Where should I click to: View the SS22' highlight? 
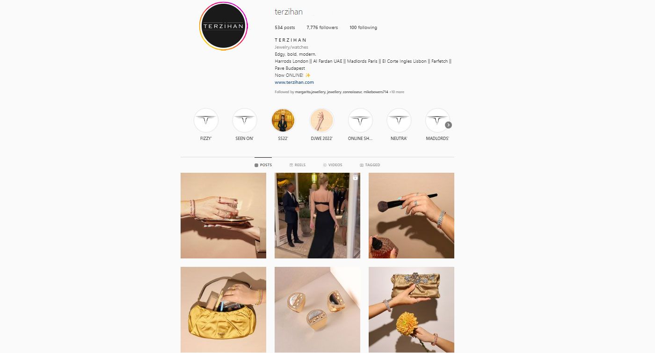[x=283, y=120]
